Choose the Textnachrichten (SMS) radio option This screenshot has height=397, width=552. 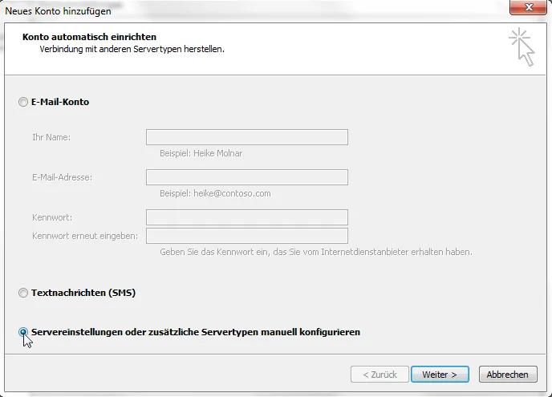(23, 294)
